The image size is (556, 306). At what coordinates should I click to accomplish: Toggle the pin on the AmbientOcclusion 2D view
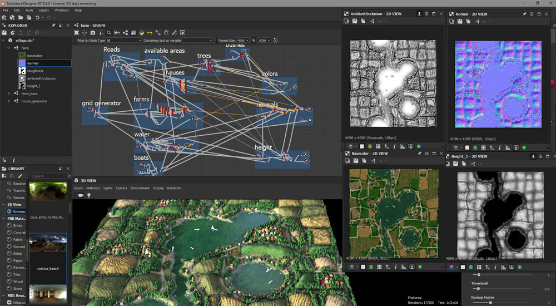point(419,14)
